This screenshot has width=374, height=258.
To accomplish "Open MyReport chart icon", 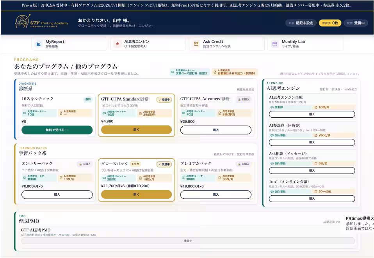I will (38, 44).
